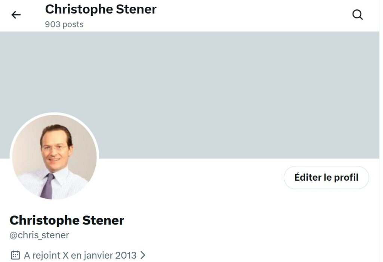Click the @chris_stener handle
The height and width of the screenshot is (262, 383).
[39, 235]
